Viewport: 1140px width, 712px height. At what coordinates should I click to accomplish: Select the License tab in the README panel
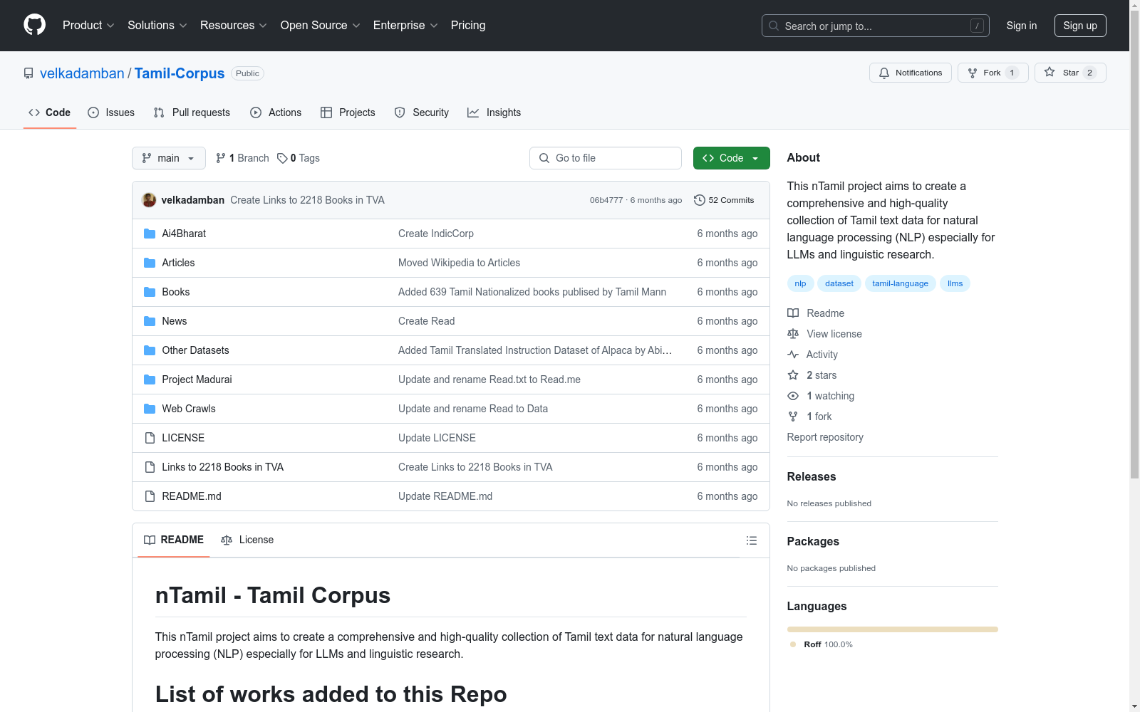(x=247, y=540)
